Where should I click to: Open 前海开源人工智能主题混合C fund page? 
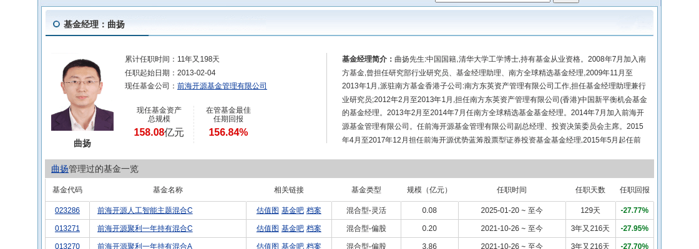tap(145, 210)
